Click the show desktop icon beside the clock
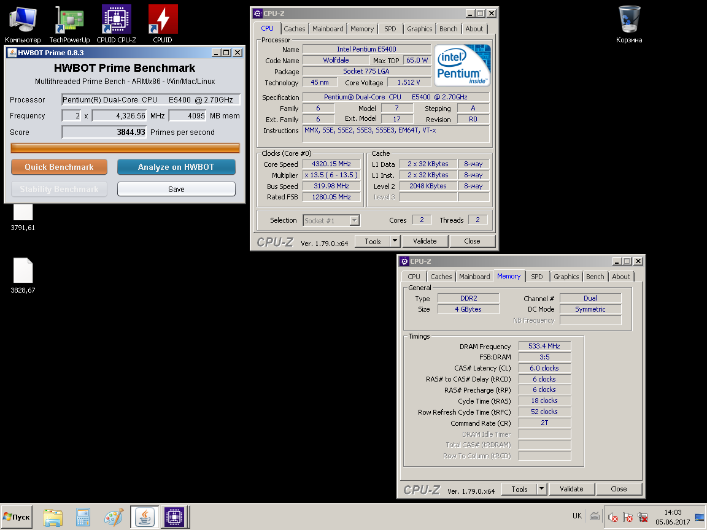This screenshot has width=707, height=530. (700, 517)
